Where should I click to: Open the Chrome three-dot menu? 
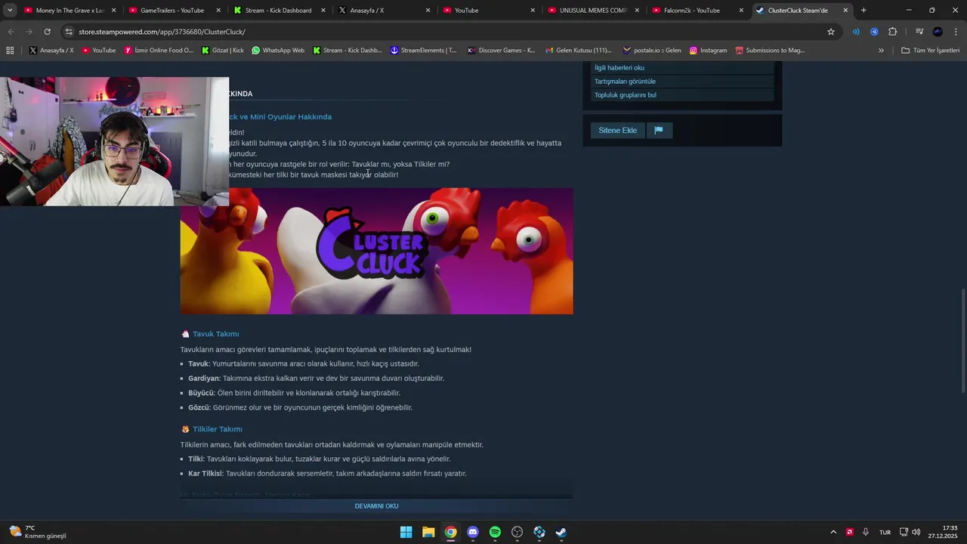(956, 32)
